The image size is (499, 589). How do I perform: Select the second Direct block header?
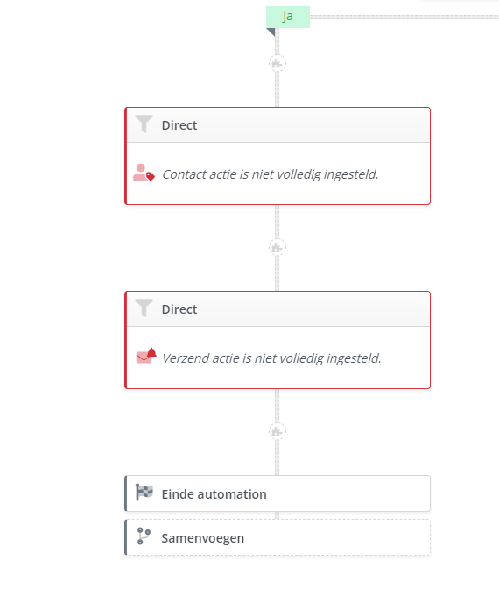278,309
